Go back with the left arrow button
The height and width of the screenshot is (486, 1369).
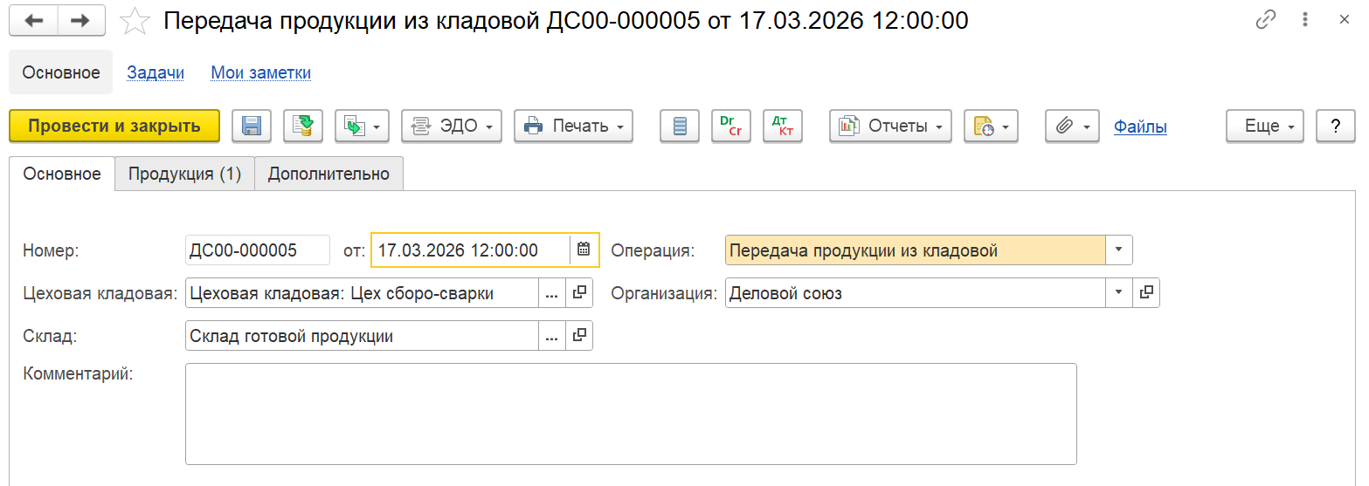pyautogui.click(x=33, y=21)
